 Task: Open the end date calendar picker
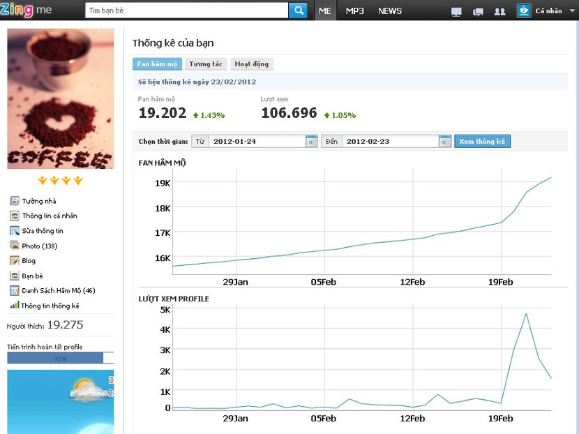click(x=444, y=142)
